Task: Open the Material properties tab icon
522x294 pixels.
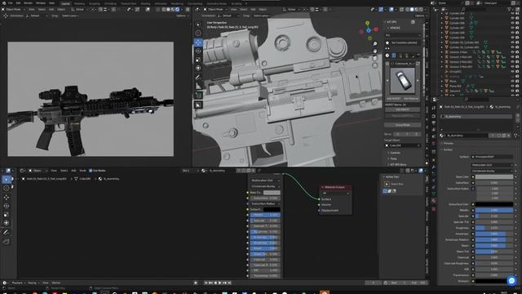Action: (433, 201)
